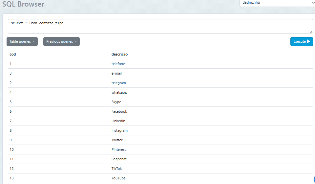
Task: Open the Previous queries dropdown
Action: click(61, 41)
